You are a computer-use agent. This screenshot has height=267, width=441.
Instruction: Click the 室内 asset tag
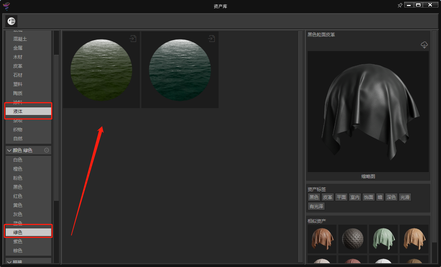355,197
